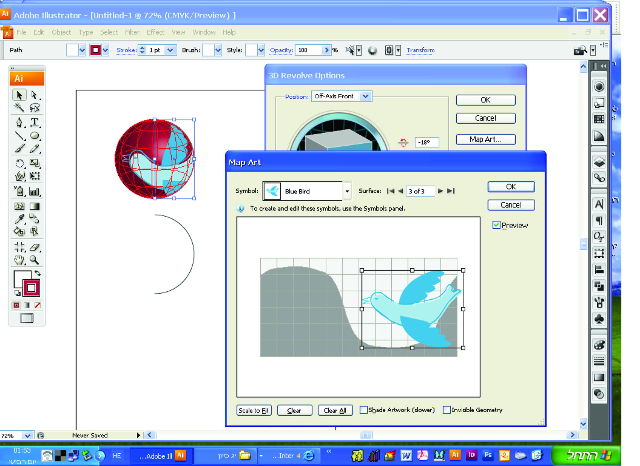Toggle the Preview checkbox in Map Art
640x466 pixels.
coord(496,225)
